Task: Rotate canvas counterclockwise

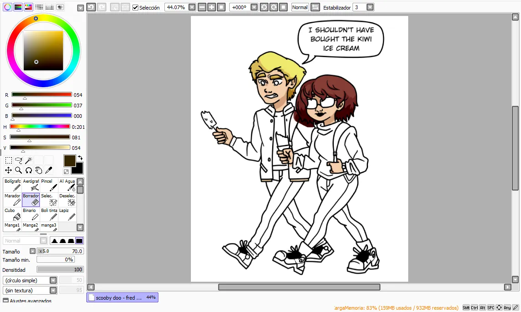Action: click(264, 7)
